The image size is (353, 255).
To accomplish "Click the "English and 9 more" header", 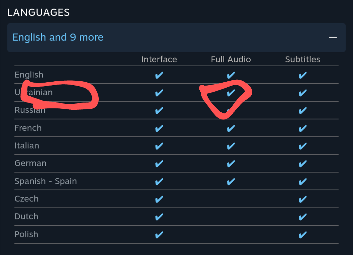I will [x=58, y=37].
